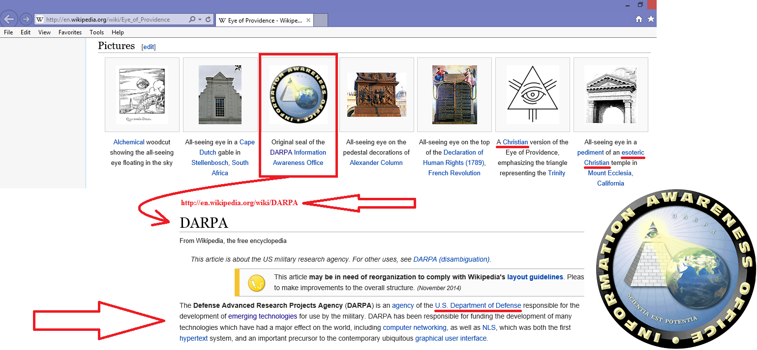
Task: Follow the layout guidelines link
Action: [535, 277]
